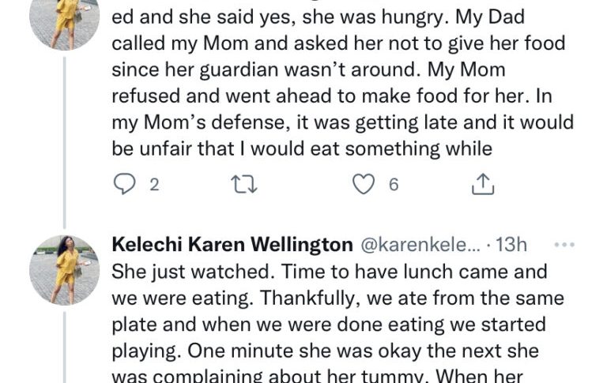Share the tweet using the upload arrow icon
607x383 pixels.
[x=483, y=185]
